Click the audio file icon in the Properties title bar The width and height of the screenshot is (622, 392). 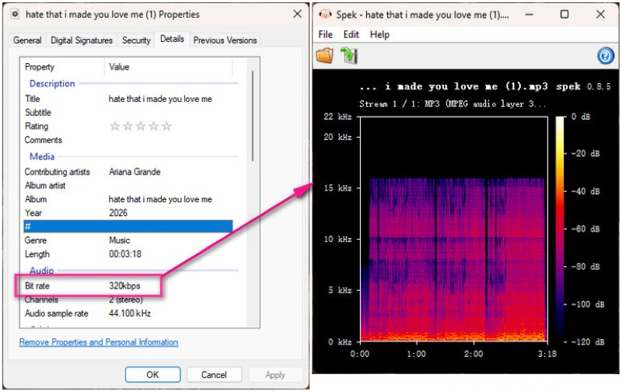[x=15, y=14]
